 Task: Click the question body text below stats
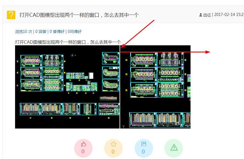pyautogui.click(x=68, y=42)
